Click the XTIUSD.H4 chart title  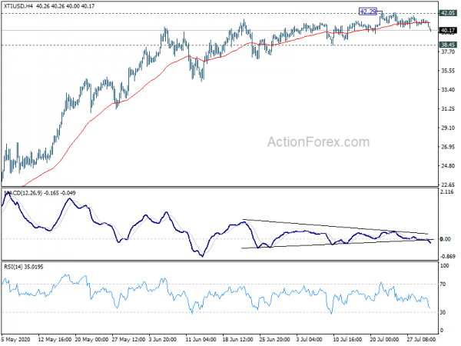[18, 6]
